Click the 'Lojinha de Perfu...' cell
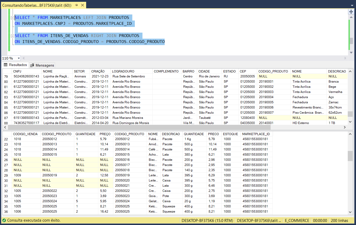 point(57,118)
